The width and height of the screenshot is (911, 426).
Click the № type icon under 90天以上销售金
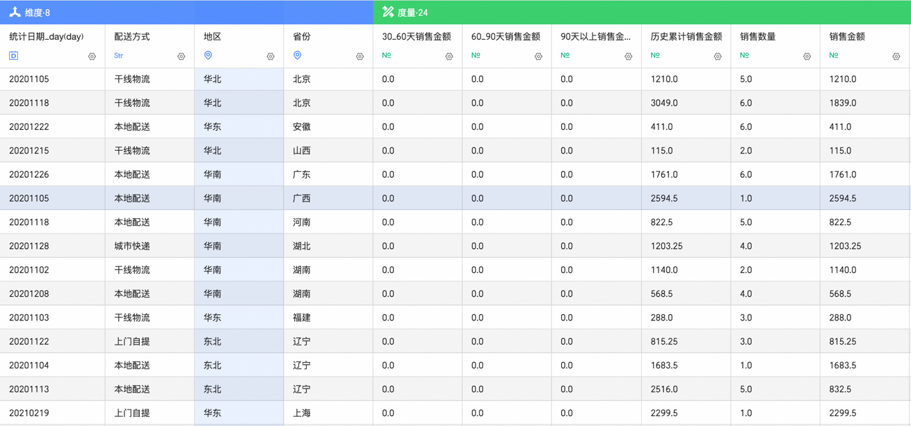pyautogui.click(x=565, y=56)
